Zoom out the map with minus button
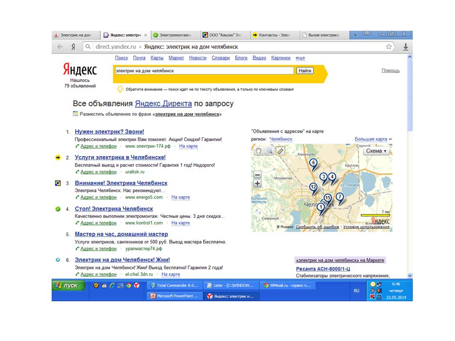 click(257, 175)
